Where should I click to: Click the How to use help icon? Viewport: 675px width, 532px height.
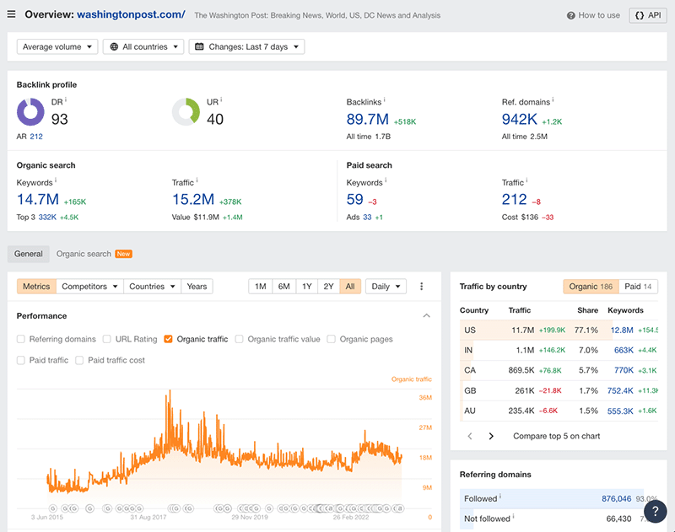[x=570, y=15]
